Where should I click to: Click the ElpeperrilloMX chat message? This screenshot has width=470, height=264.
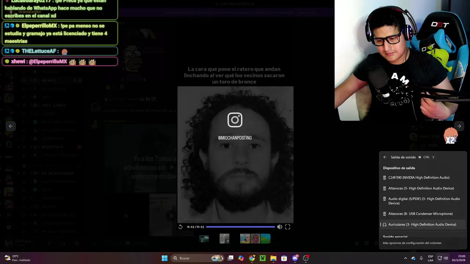coord(60,33)
